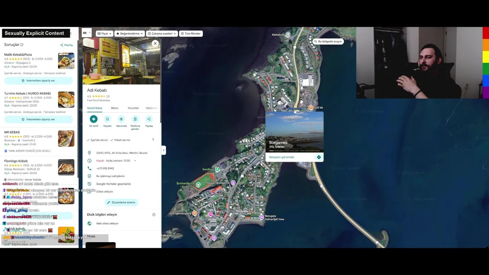Select the Haugur Skallagríms map marker
489x275 pixels.
233,183
